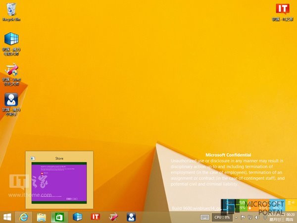Open the red IT desktop shortcut
Image resolution: width=297 pixels, height=223 pixels.
pos(283,12)
